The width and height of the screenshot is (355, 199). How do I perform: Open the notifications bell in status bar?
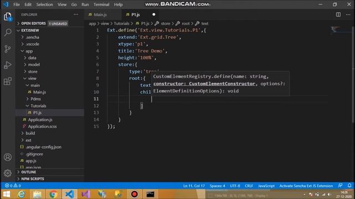[x=349, y=186]
